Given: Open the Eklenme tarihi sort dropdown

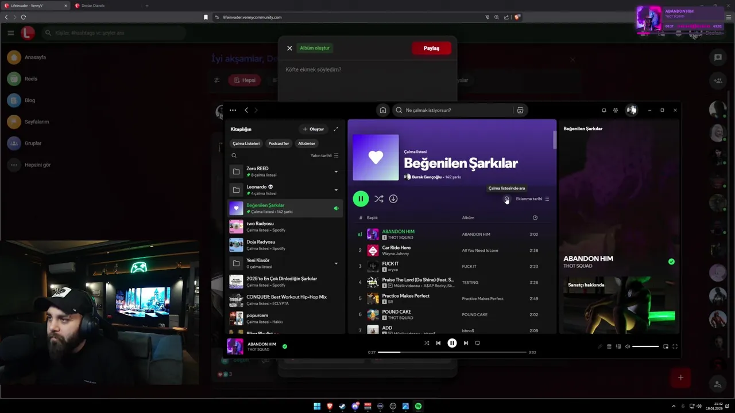Looking at the screenshot, I should click(x=532, y=199).
